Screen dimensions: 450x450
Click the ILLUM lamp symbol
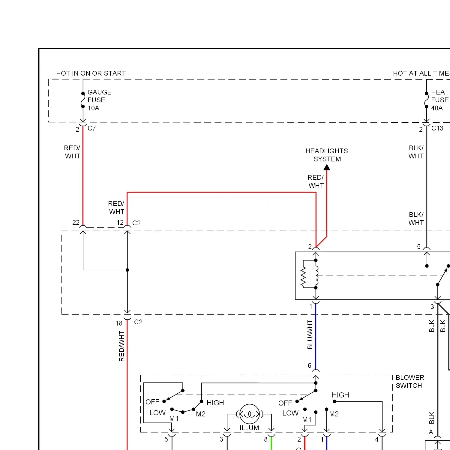pyautogui.click(x=250, y=414)
